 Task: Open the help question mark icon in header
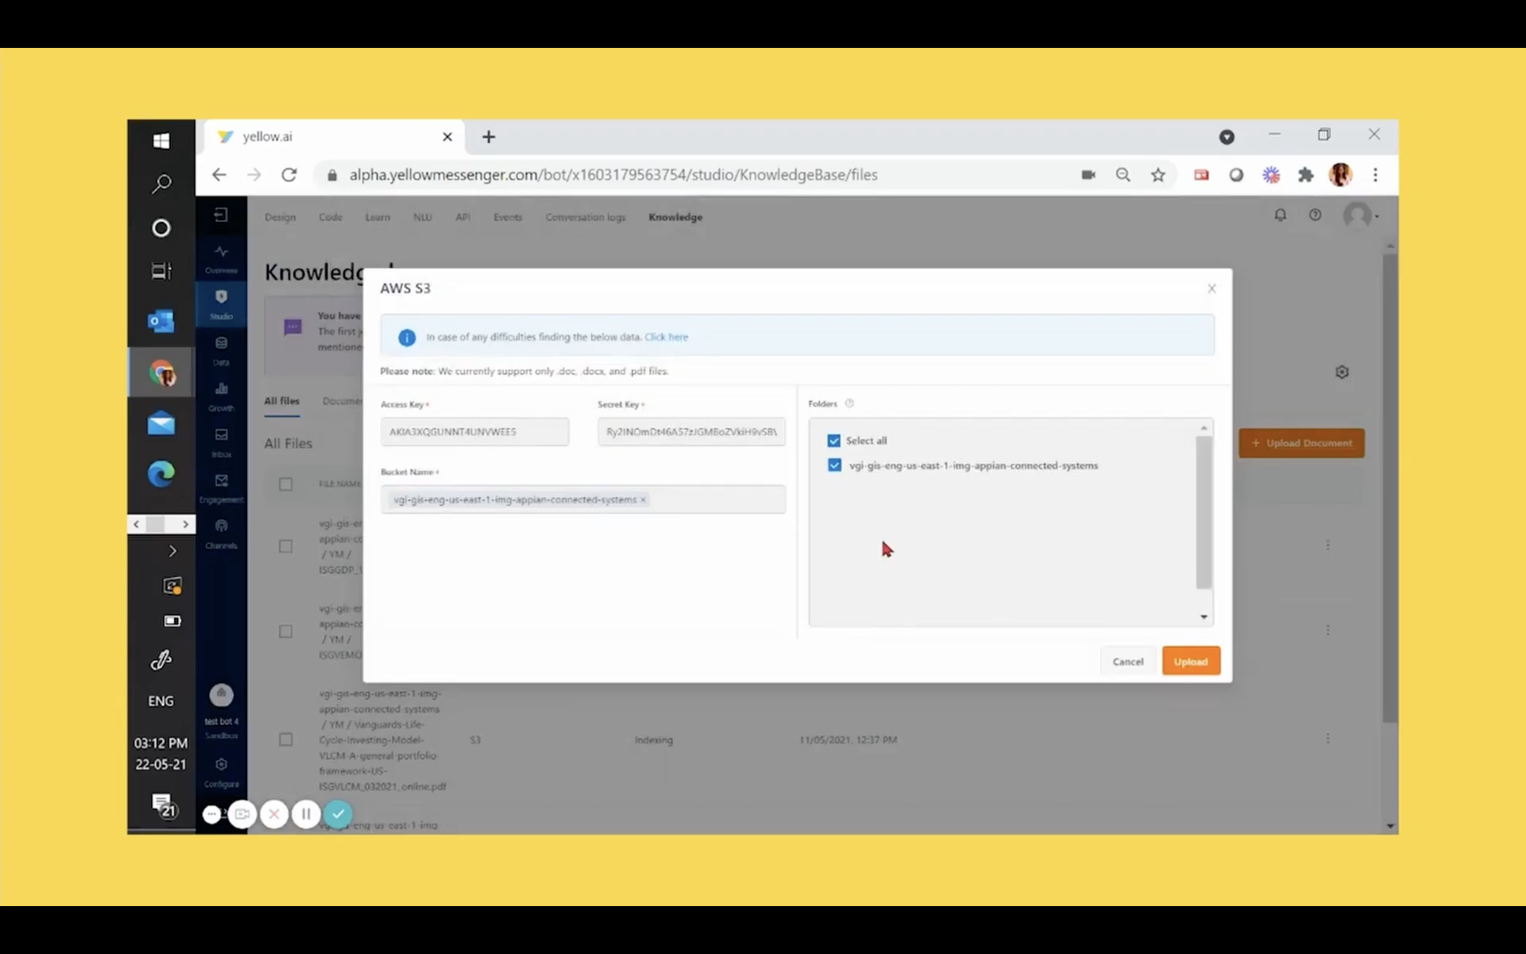1315,215
